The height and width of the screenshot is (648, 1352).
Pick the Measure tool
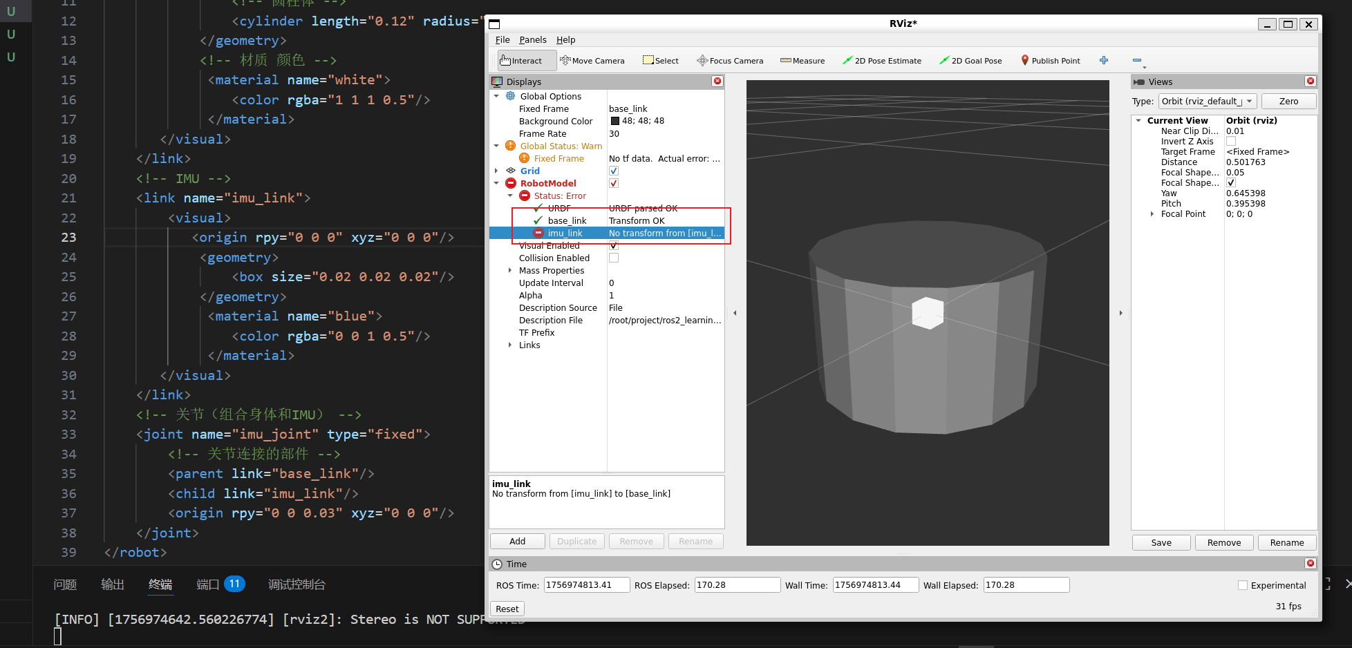tap(802, 61)
